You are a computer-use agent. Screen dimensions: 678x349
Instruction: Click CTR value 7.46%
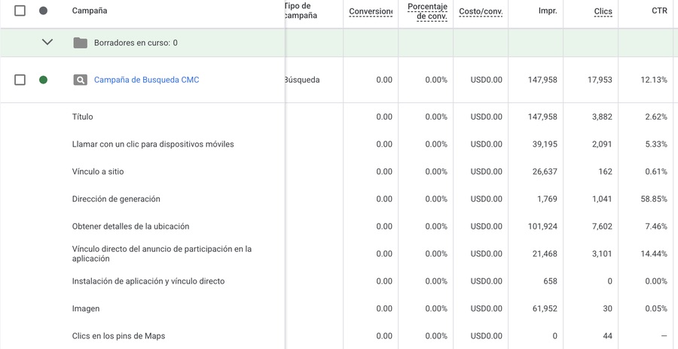click(656, 226)
